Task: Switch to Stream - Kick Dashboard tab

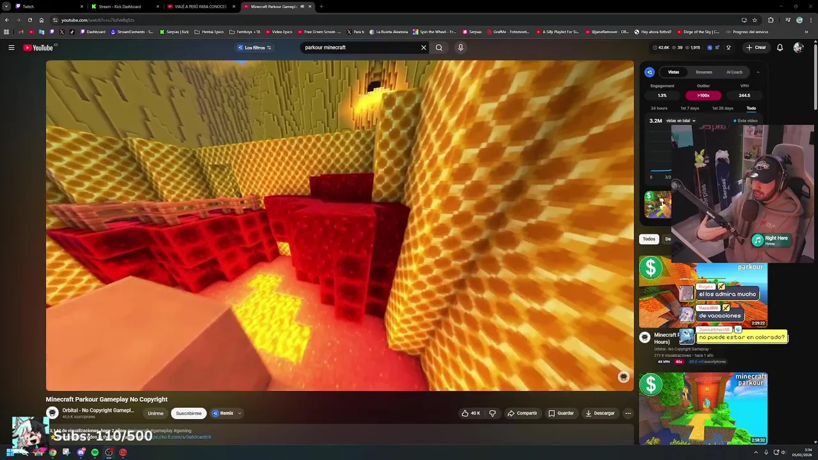Action: (124, 6)
